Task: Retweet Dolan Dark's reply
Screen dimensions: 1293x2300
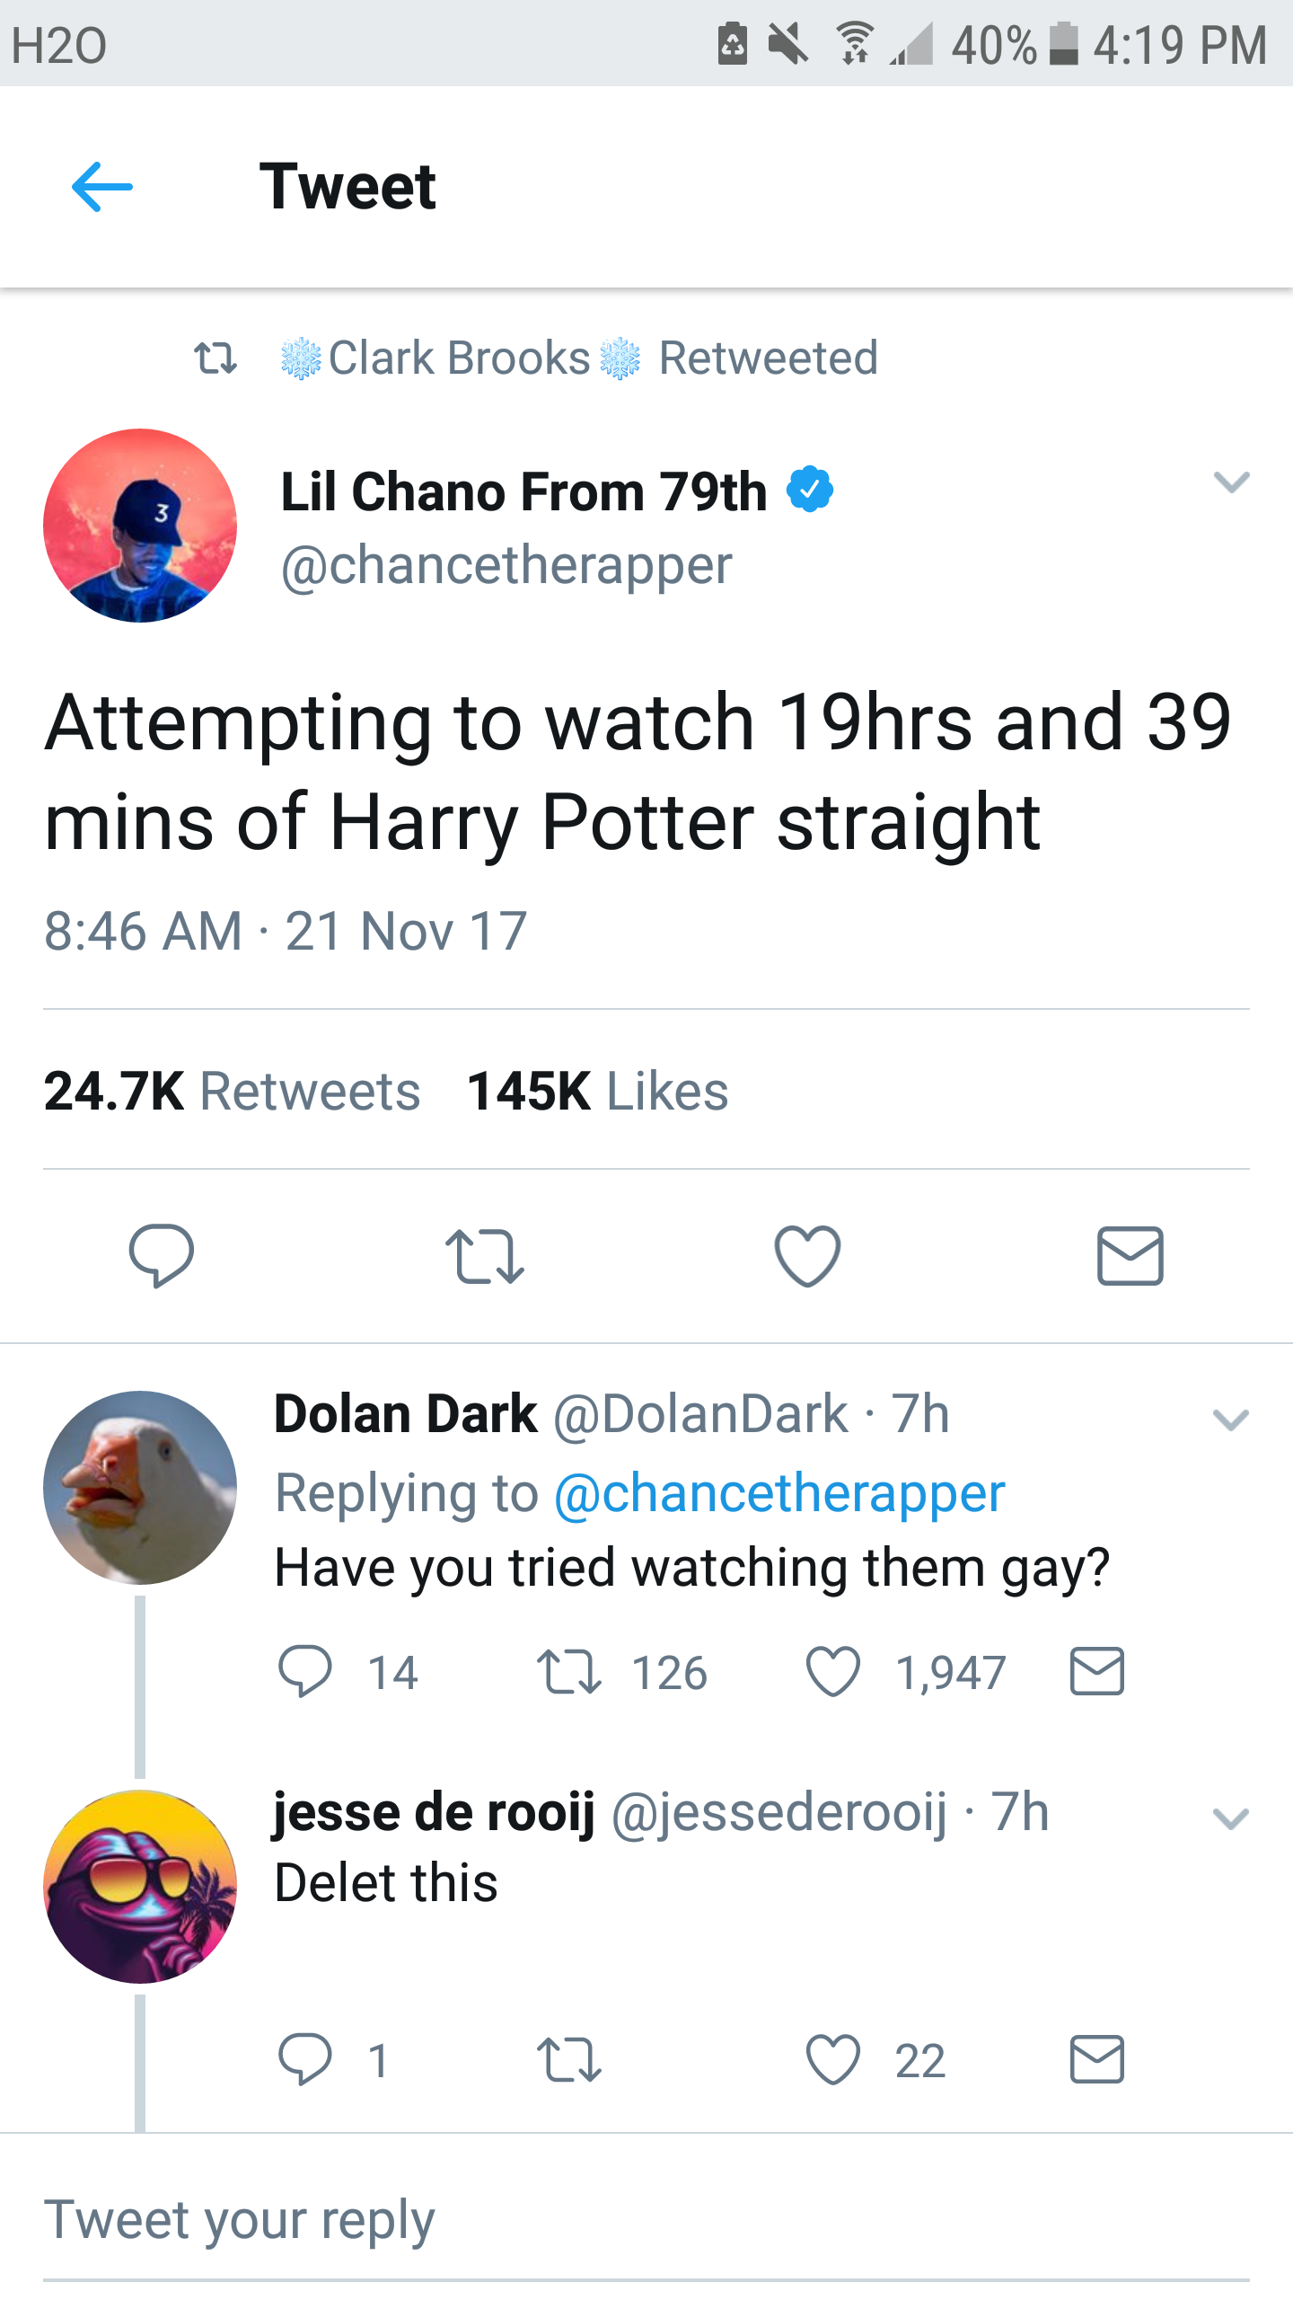Action: point(569,1672)
